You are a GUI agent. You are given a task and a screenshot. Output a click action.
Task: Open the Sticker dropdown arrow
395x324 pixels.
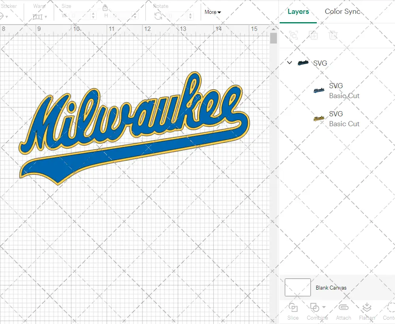7,17
